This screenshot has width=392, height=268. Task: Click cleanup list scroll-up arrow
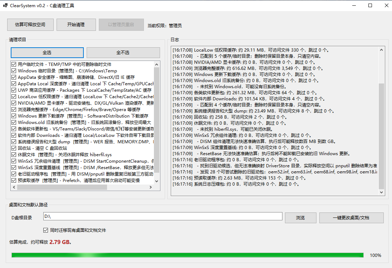coord(157,64)
